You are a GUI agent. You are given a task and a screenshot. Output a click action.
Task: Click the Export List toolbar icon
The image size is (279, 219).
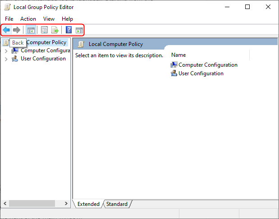tap(55, 30)
